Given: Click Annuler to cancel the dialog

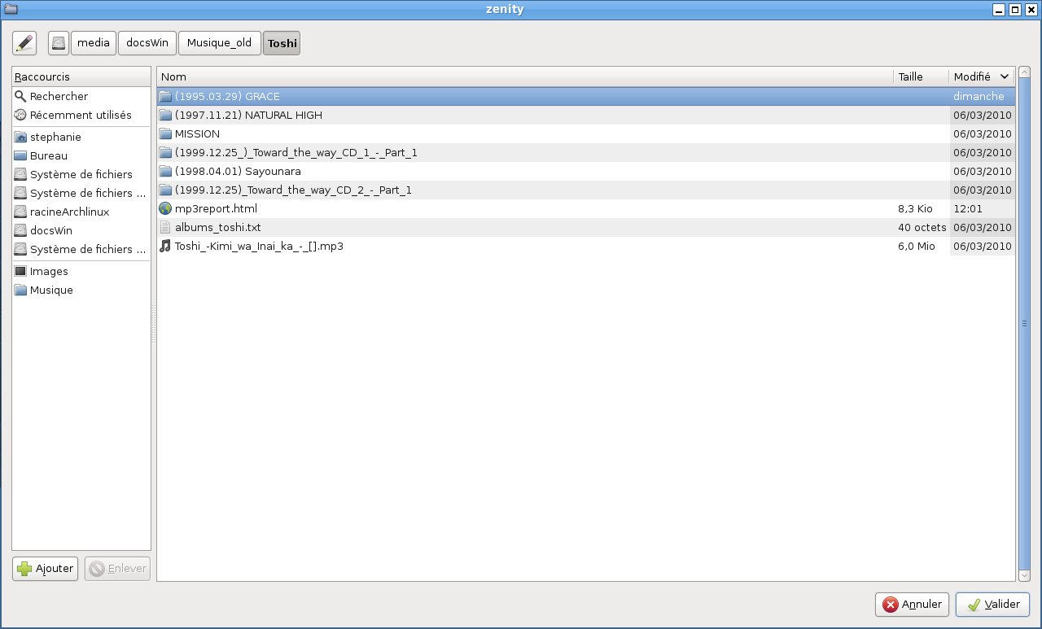Looking at the screenshot, I should (x=912, y=605).
